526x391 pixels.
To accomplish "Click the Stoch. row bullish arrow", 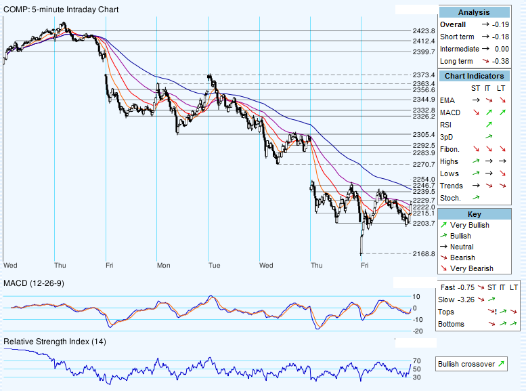I will [476, 198].
